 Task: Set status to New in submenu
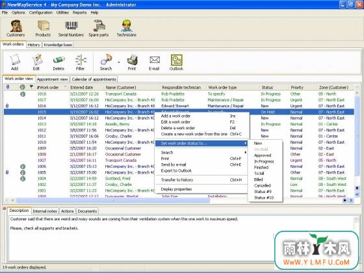pos(265,143)
